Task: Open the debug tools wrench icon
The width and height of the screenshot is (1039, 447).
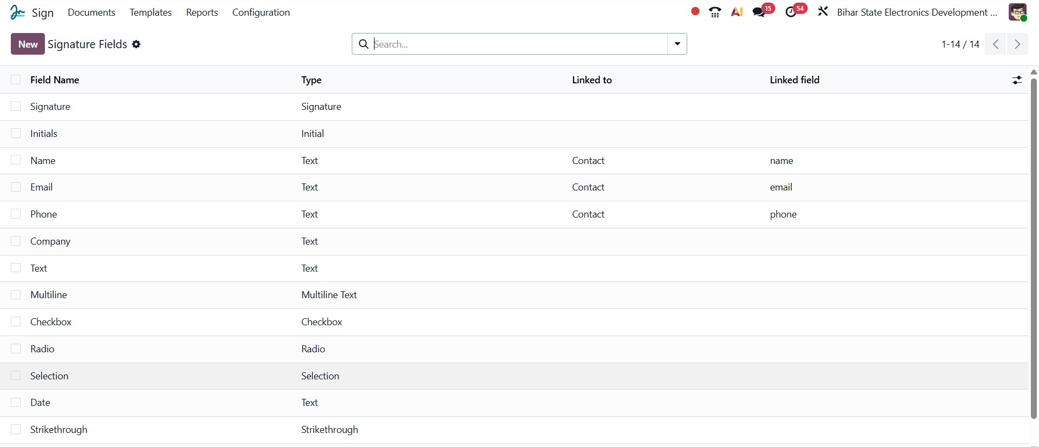Action: 823,12
